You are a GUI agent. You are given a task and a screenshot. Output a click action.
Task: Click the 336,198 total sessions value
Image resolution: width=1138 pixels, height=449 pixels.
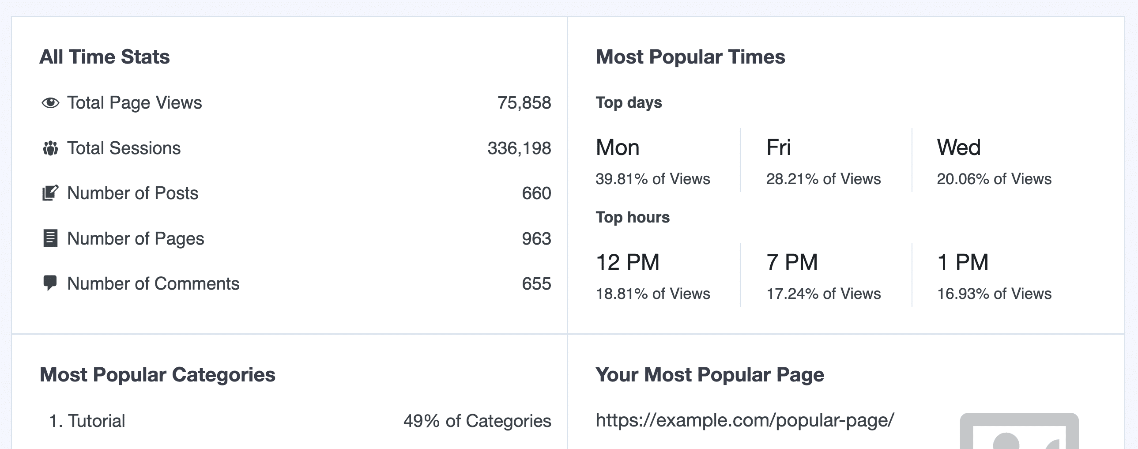click(x=519, y=148)
